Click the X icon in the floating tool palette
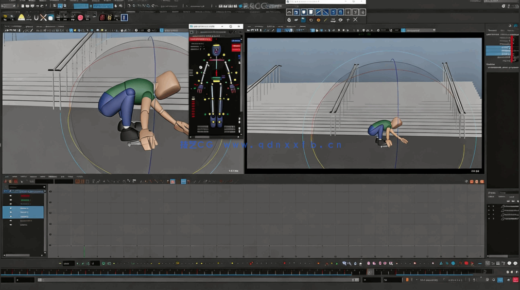This screenshot has width=520, height=290. [x=355, y=20]
